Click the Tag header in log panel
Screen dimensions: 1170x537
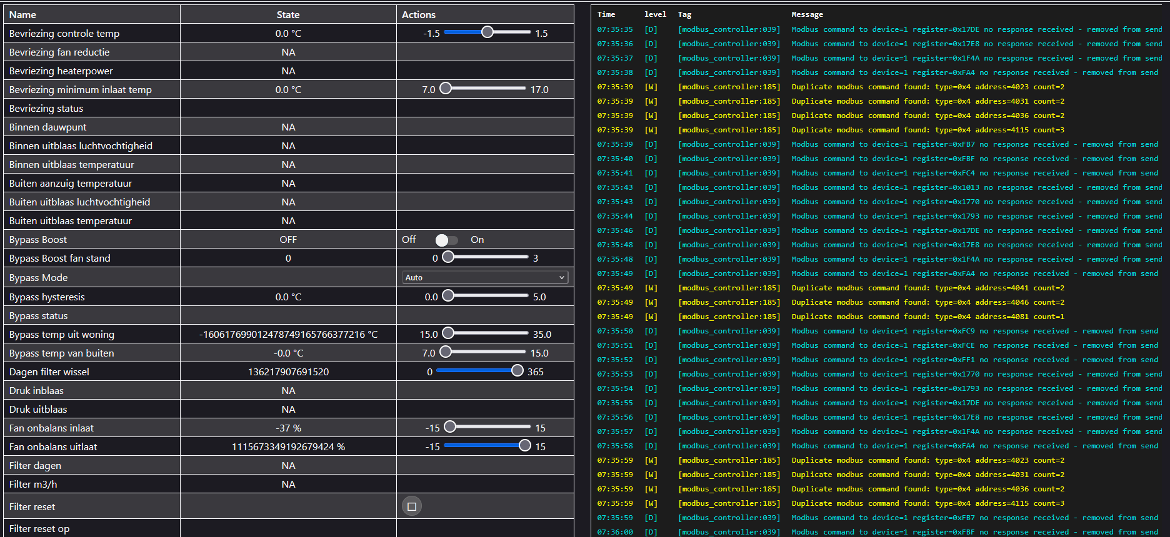[684, 14]
